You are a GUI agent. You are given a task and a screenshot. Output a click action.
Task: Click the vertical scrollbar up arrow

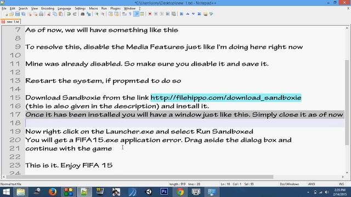pyautogui.click(x=347, y=28)
